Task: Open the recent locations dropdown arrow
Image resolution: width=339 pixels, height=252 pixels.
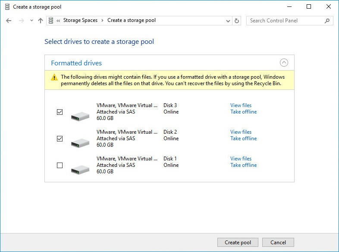Action: coord(31,21)
